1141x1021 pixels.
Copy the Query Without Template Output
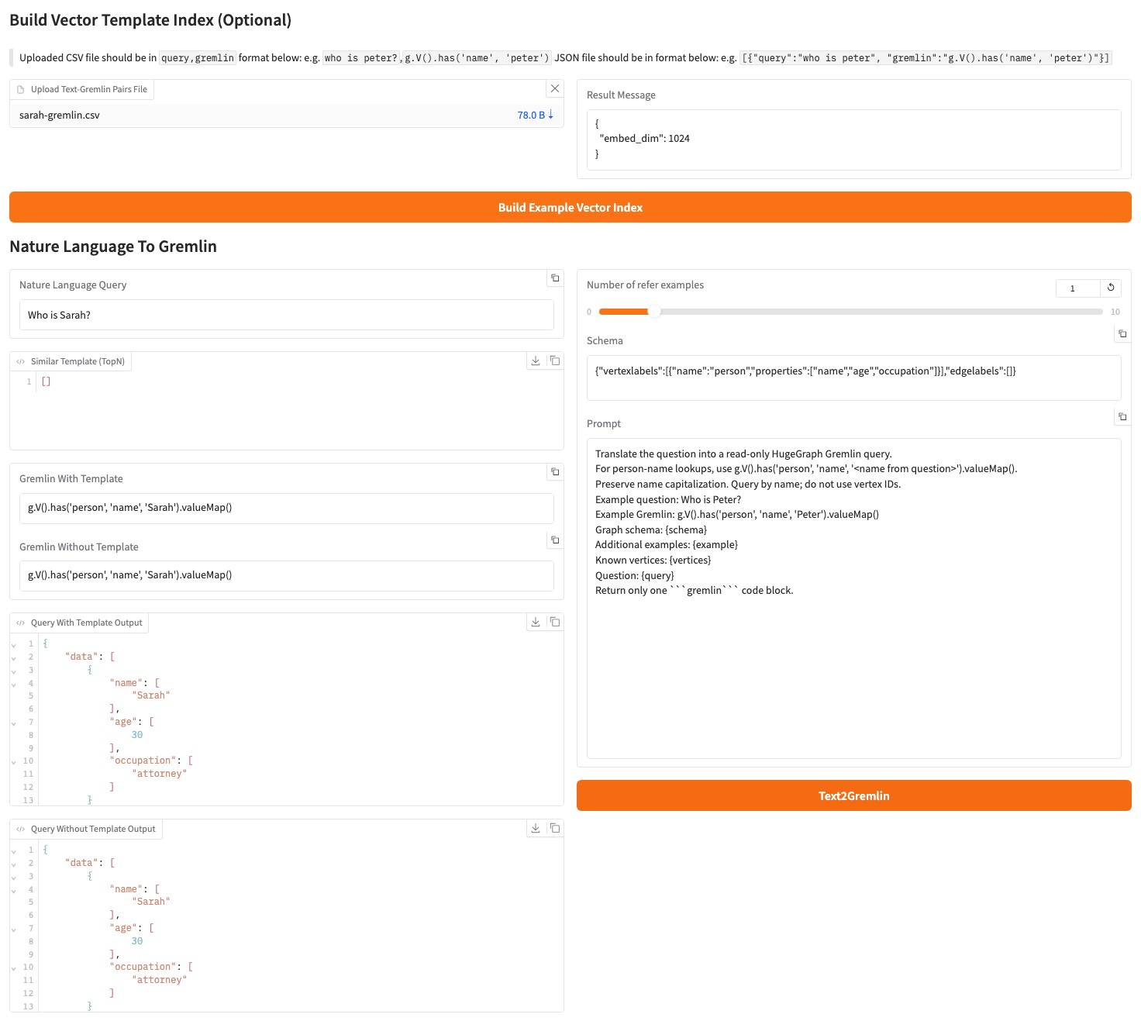tap(555, 828)
